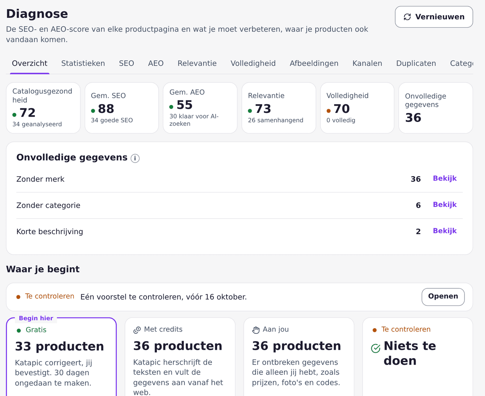Click the link icon next to Met credits
The height and width of the screenshot is (396, 485).
137,330
